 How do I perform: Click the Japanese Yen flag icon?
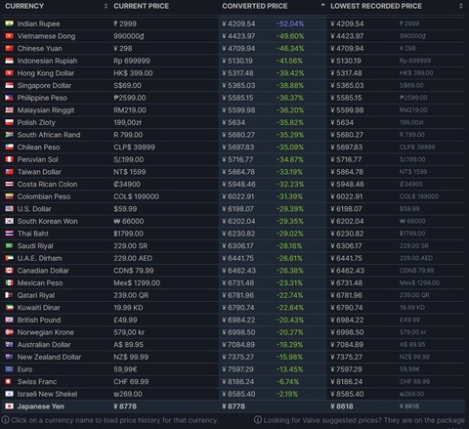tap(9, 407)
